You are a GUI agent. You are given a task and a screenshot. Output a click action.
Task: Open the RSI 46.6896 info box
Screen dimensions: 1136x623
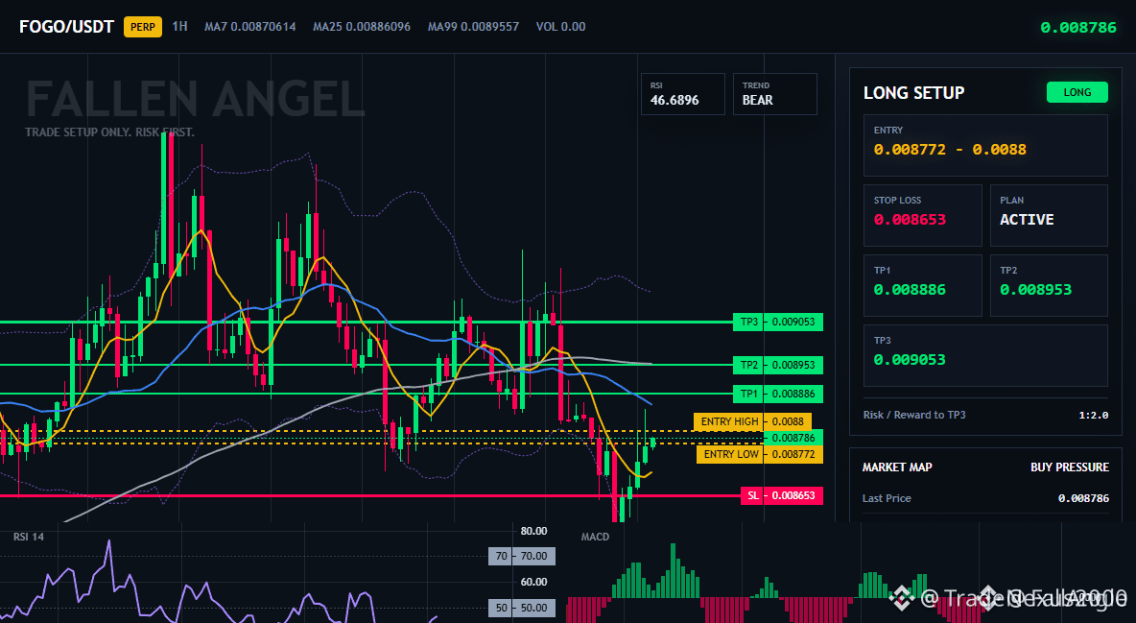tap(682, 93)
